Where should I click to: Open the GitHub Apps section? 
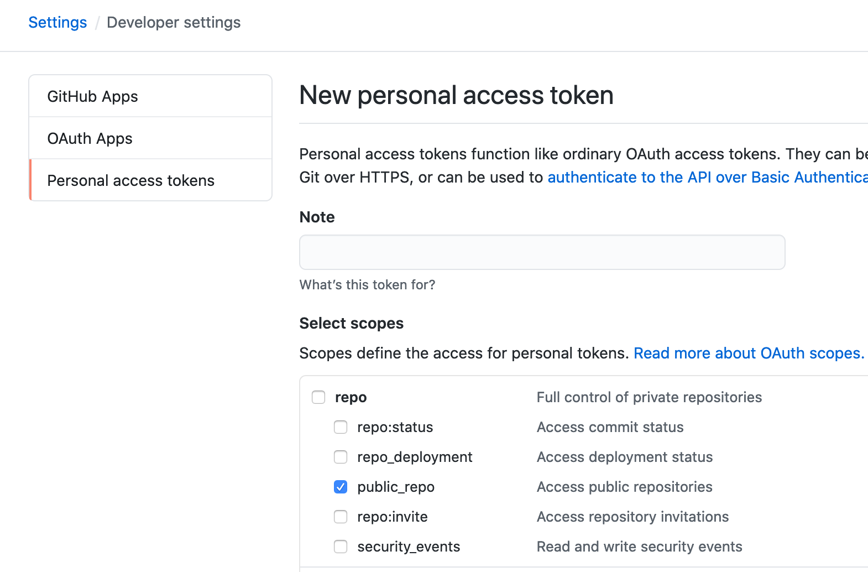[x=150, y=96]
